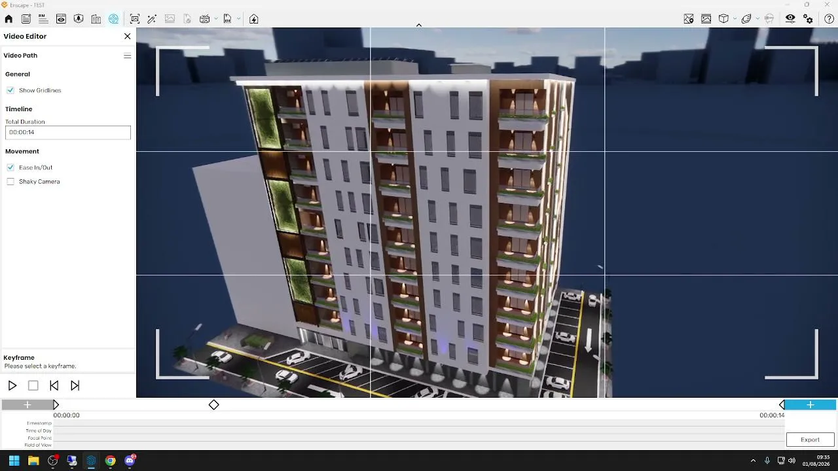This screenshot has height=471, width=838.
Task: Toggle the Ease In/Out checkbox
Action: point(10,167)
